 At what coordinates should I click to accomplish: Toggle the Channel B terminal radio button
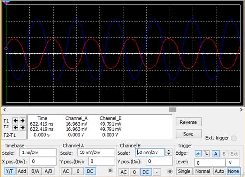tap(170, 171)
